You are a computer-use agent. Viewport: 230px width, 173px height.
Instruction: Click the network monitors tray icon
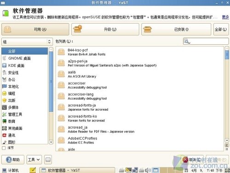135,170
